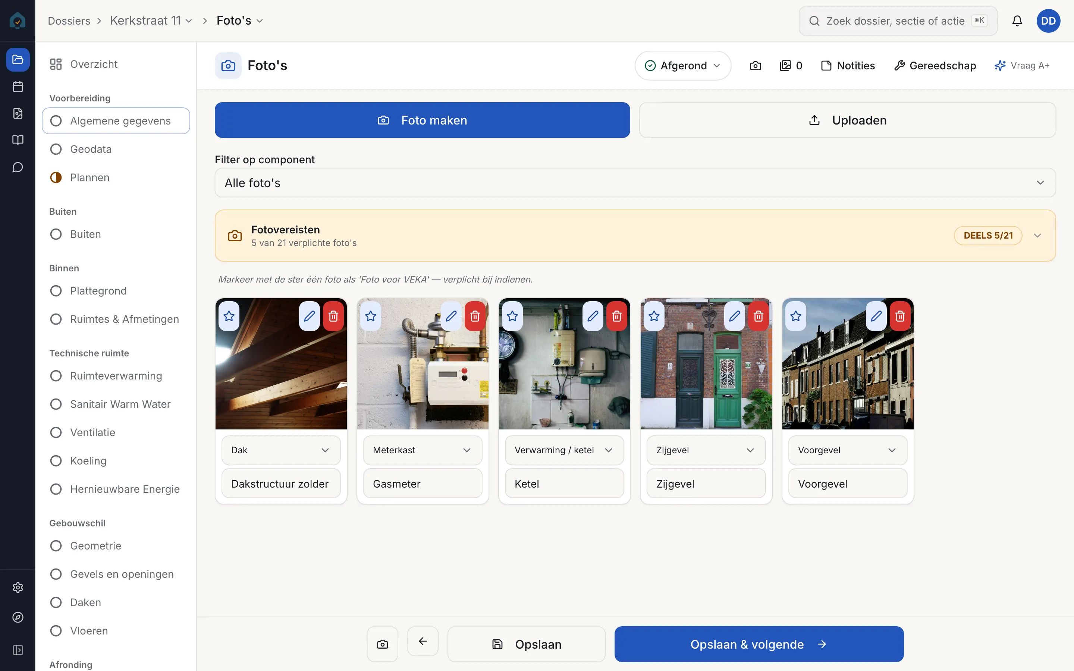Open Verwarming / ketel component dropdown

tap(564, 450)
